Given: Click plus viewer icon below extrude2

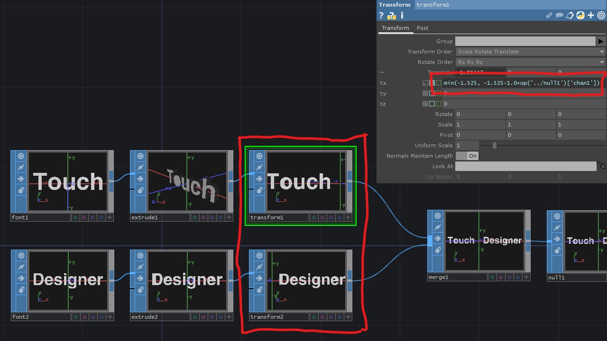Looking at the screenshot, I should 229,317.
